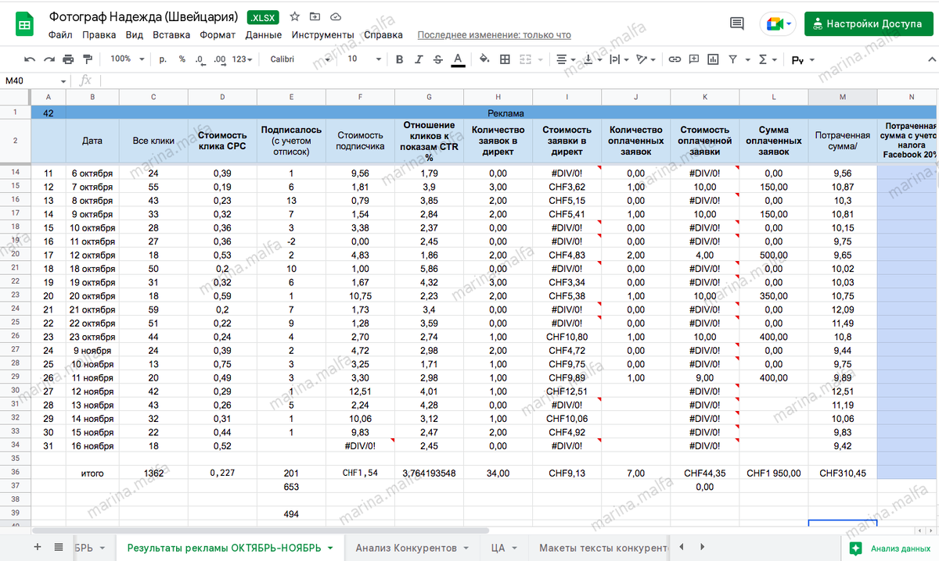
Task: Open the text rotation dropdown
Action: 646,59
